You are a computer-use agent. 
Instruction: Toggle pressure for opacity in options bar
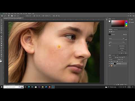click(x=34, y=16)
